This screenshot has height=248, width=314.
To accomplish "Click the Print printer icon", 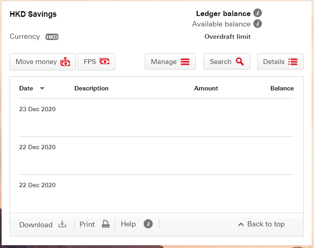I will (x=106, y=224).
